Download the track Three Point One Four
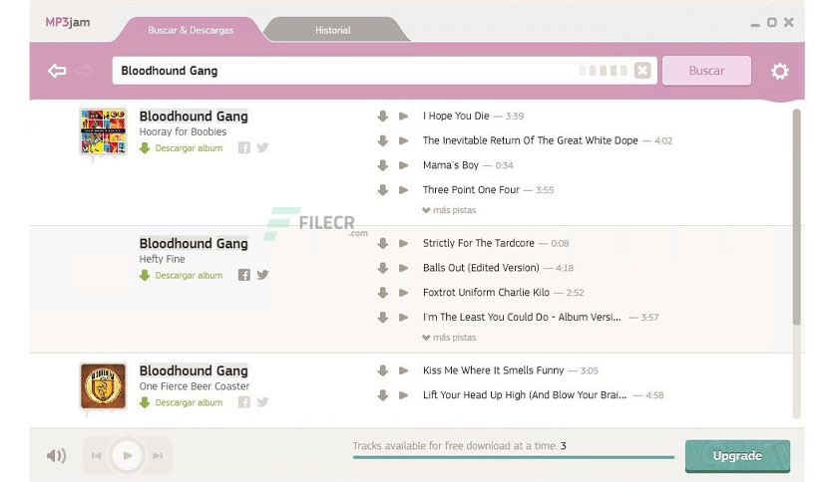The height and width of the screenshot is (482, 834). [x=382, y=189]
